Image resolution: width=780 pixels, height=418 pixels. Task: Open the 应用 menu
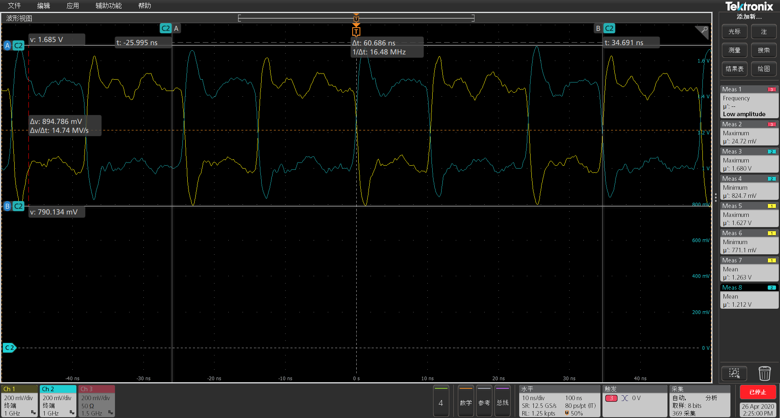(73, 6)
